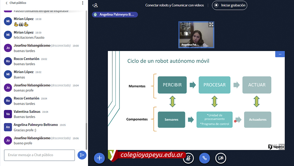Screen dimensions: 294x166
Task: Unmute the microphone in the bottom bar
Action: [x=189, y=158]
